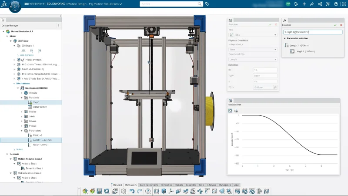Cancel Function dialog with red X
The height and width of the screenshot is (196, 348).
276,25
